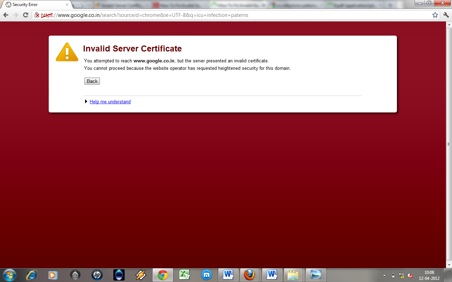Restore down the Chrome window
The width and height of the screenshot is (452, 282).
[x=429, y=3]
